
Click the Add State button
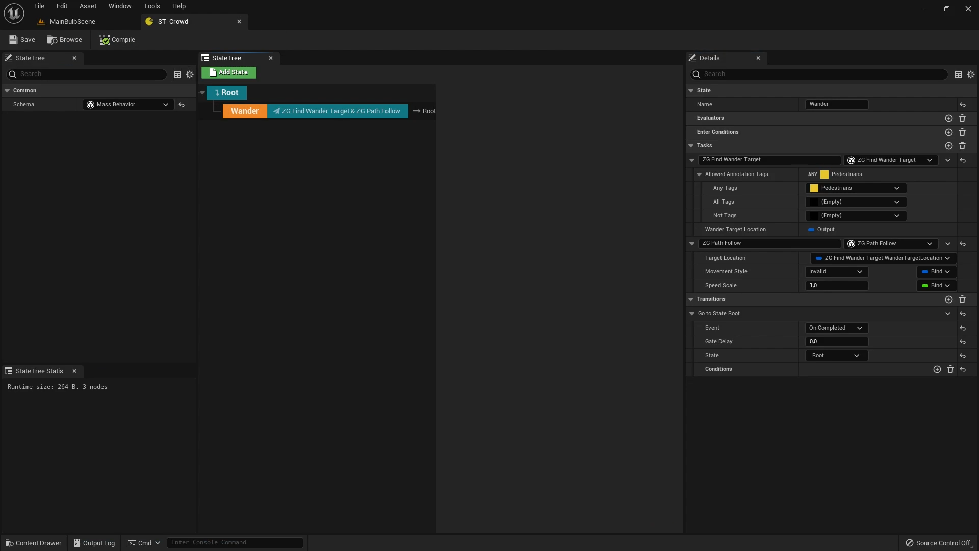[228, 72]
